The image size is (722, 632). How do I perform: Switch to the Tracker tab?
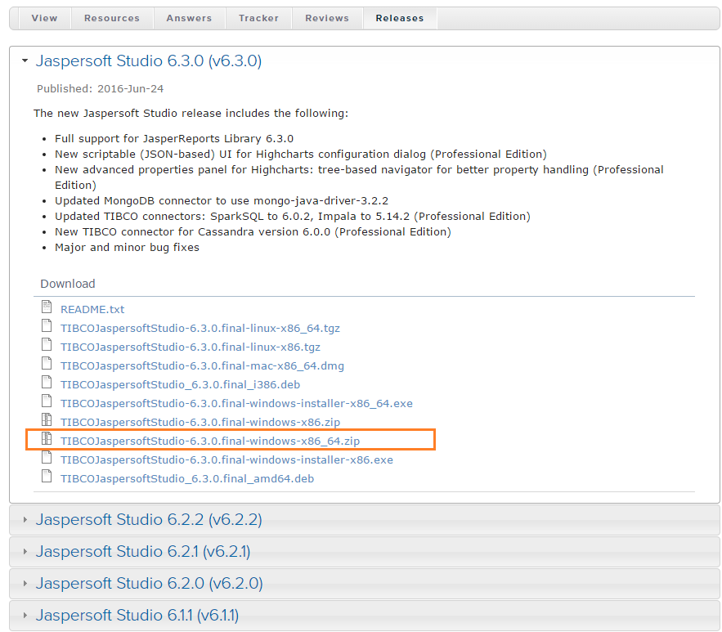click(x=258, y=17)
